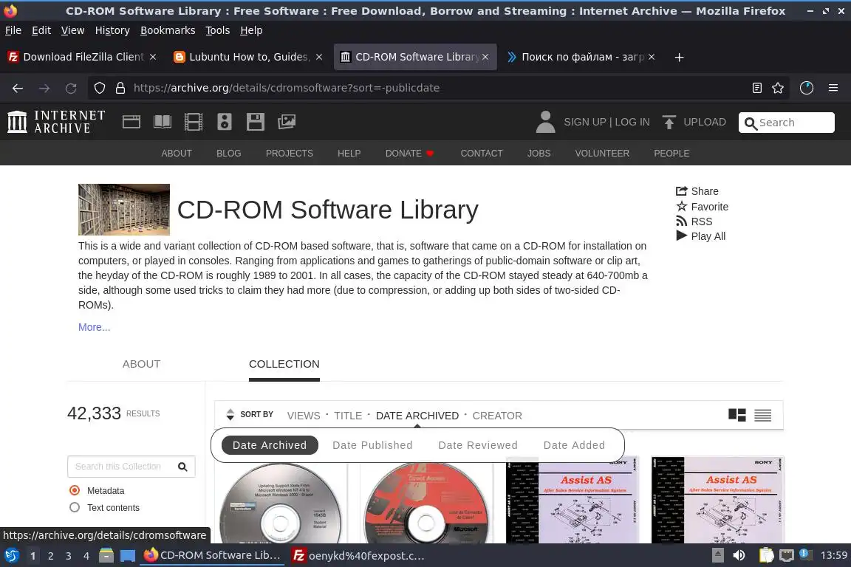Open new browser tab plus button
This screenshot has width=851, height=567.
click(679, 58)
